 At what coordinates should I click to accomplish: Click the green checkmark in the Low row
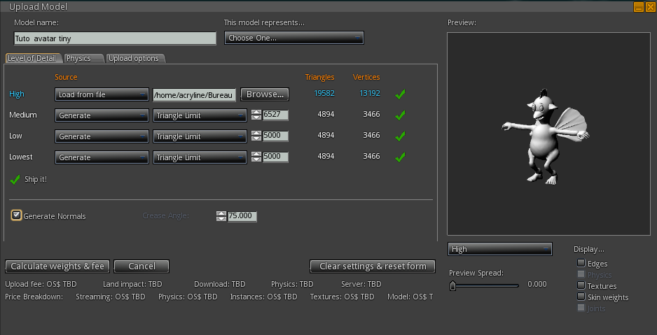tap(400, 136)
